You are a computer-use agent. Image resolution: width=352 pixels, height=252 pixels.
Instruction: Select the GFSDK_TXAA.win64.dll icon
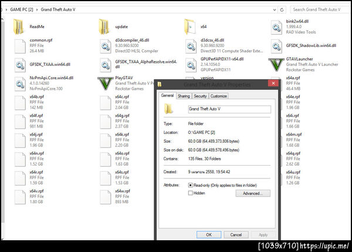[x=20, y=65]
